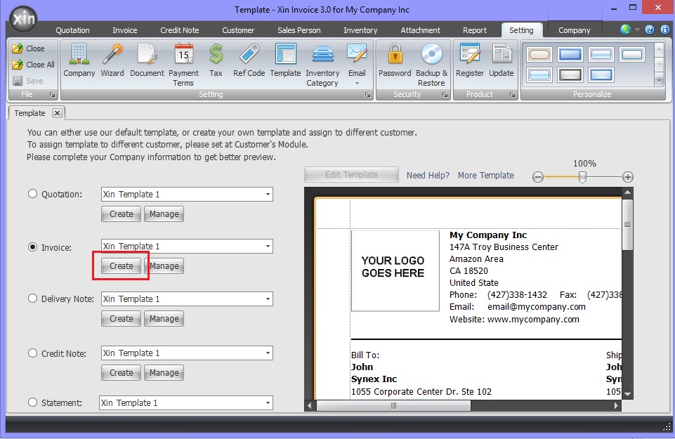
Task: Switch to the Inventory ribbon tab
Action: 360,30
